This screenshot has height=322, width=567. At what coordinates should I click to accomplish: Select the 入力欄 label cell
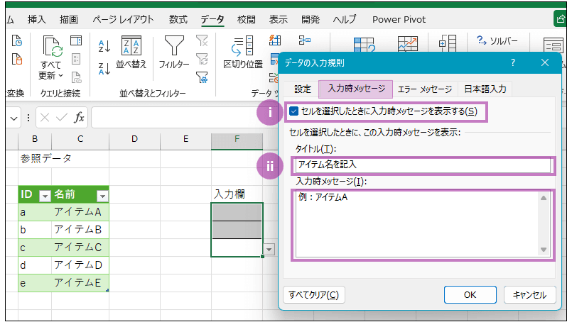(x=237, y=194)
